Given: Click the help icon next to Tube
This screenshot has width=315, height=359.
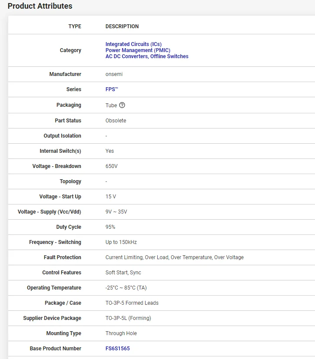Looking at the screenshot, I should click(122, 105).
